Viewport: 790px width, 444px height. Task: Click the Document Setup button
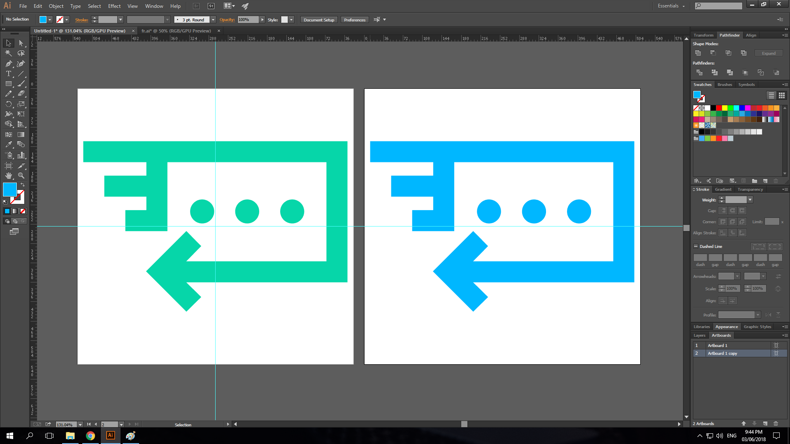click(x=319, y=20)
